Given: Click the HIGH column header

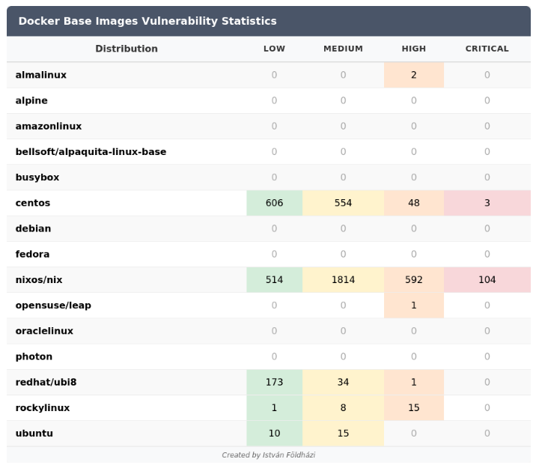Looking at the screenshot, I should click(414, 49).
